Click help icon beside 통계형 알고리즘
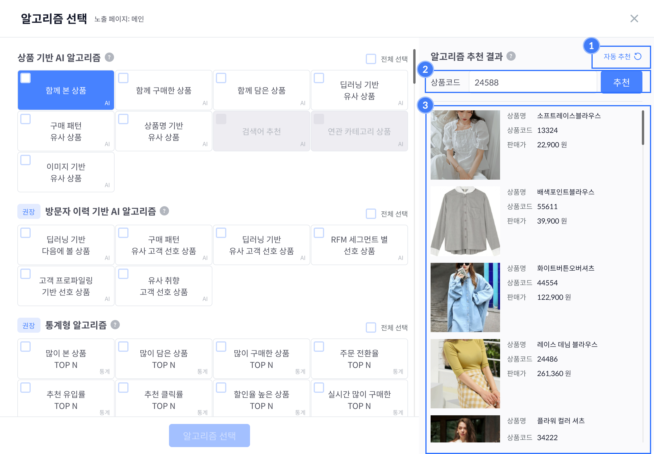The width and height of the screenshot is (654, 454). pyautogui.click(x=115, y=325)
